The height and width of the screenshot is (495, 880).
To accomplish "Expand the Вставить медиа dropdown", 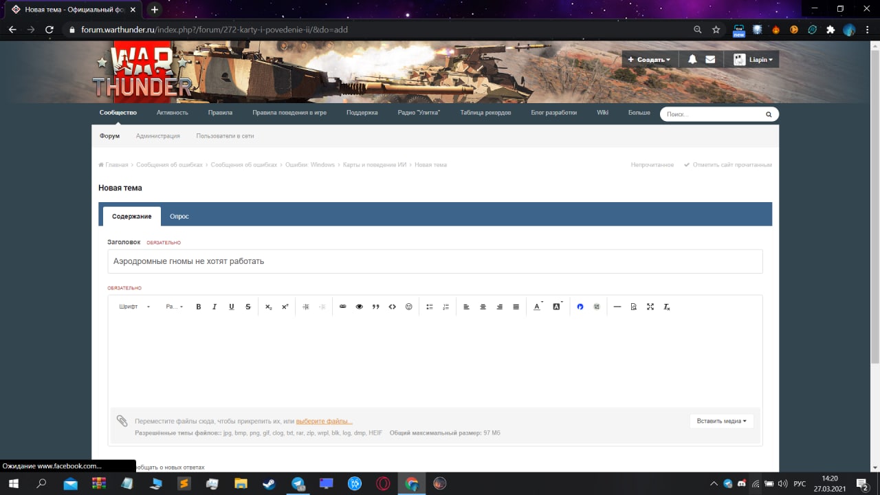I will point(722,421).
